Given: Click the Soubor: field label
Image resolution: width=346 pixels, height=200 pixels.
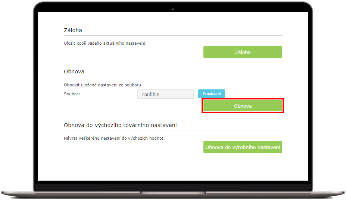Looking at the screenshot, I should (x=72, y=94).
